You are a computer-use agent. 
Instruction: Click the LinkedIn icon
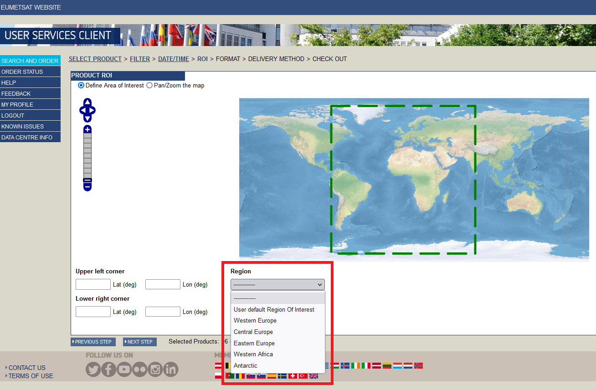pyautogui.click(x=170, y=369)
